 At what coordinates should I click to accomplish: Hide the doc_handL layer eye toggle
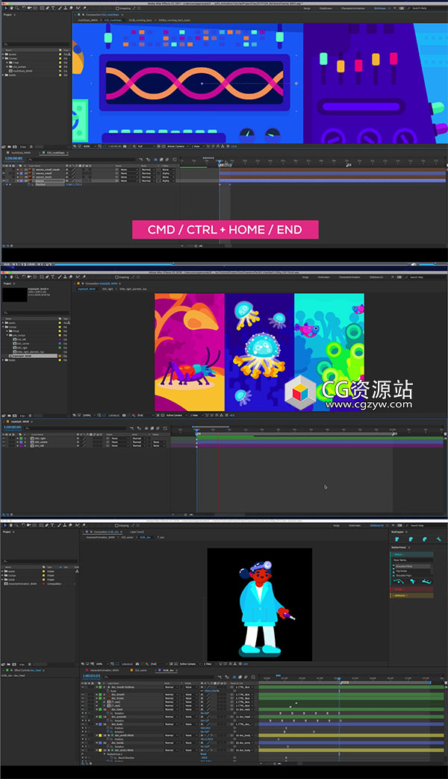pos(83,742)
